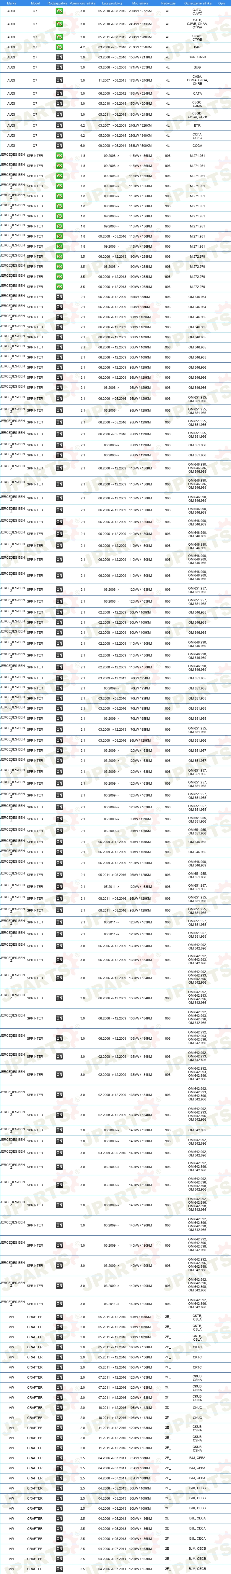The height and width of the screenshot is (1574, 231).
Task: Click production years '03.2006 -> 05.2008'
Action: tap(112, 67)
